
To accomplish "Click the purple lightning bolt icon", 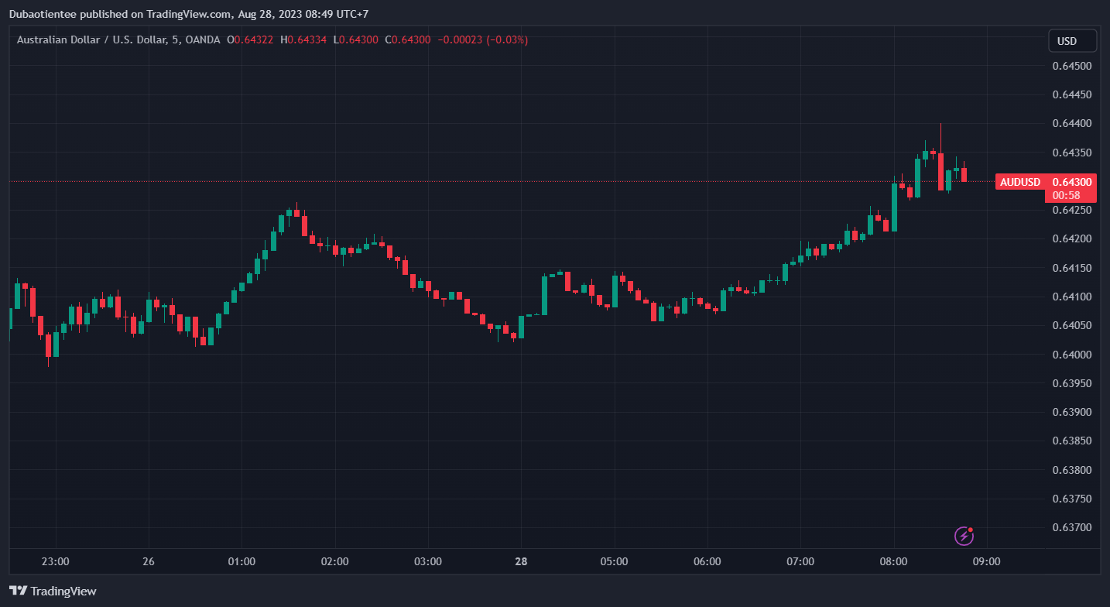I will [964, 536].
